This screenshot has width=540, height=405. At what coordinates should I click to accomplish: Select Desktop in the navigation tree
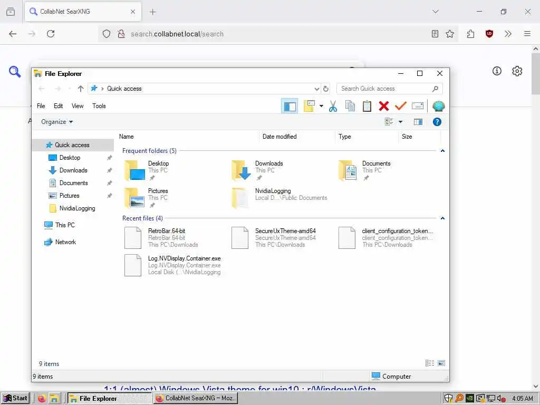(x=70, y=158)
